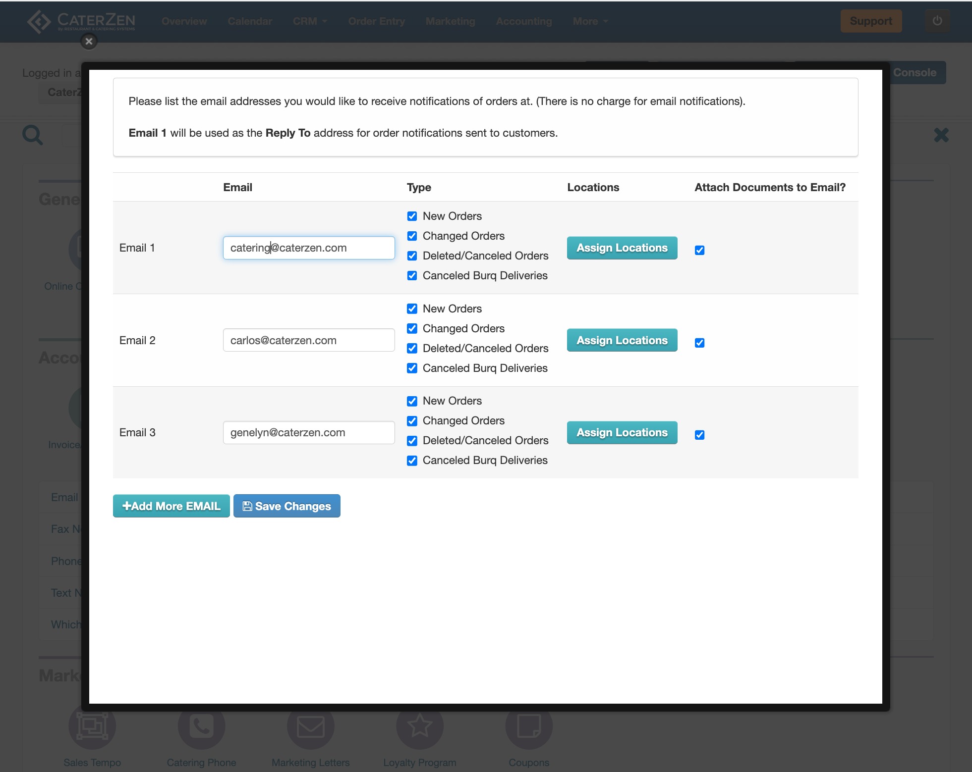Viewport: 972px width, 772px height.
Task: Expand the CRM dropdown menu
Action: (x=310, y=21)
